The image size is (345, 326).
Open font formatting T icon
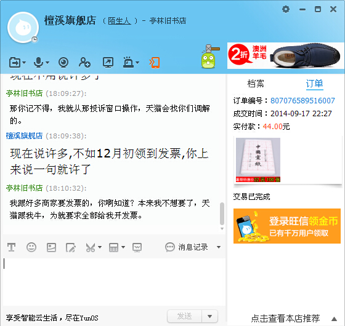click(12, 247)
